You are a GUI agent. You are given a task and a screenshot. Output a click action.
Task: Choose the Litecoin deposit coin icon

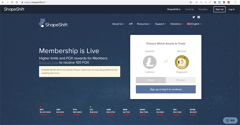point(150,62)
